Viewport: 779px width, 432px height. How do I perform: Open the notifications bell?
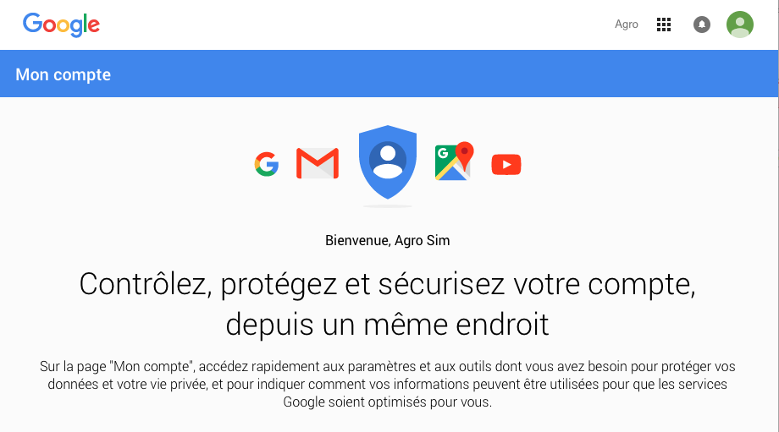click(x=702, y=25)
